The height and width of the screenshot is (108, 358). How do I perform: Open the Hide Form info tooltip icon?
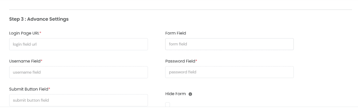point(190,94)
